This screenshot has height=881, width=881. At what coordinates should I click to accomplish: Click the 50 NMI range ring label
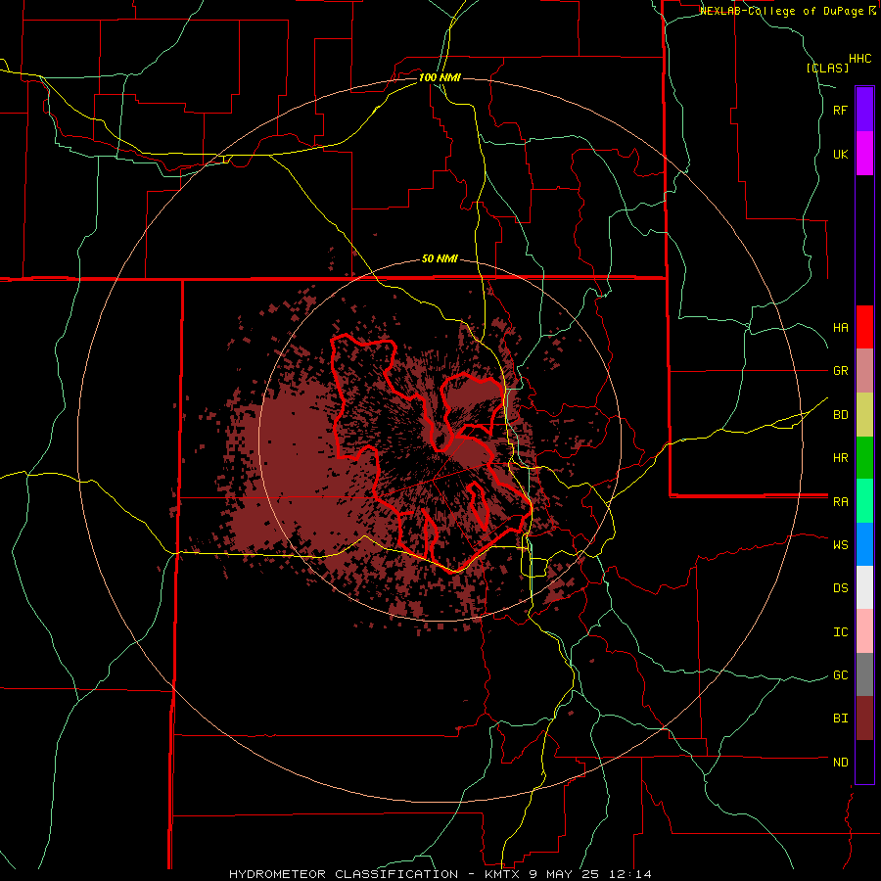coord(440,259)
